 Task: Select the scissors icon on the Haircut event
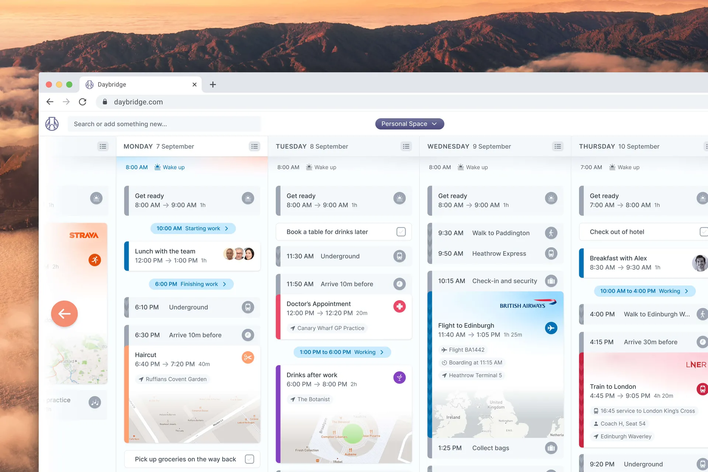(248, 357)
